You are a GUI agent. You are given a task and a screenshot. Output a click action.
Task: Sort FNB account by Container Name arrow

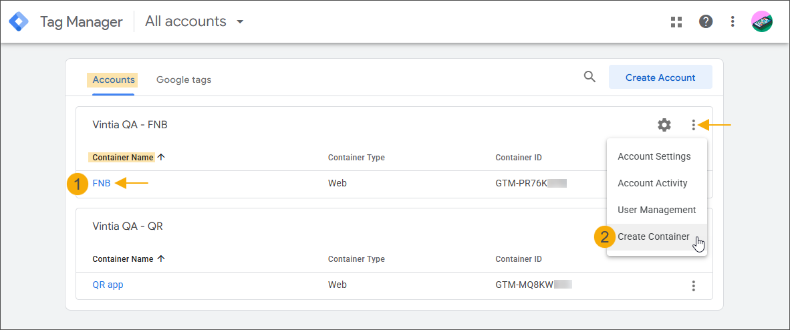(x=161, y=157)
